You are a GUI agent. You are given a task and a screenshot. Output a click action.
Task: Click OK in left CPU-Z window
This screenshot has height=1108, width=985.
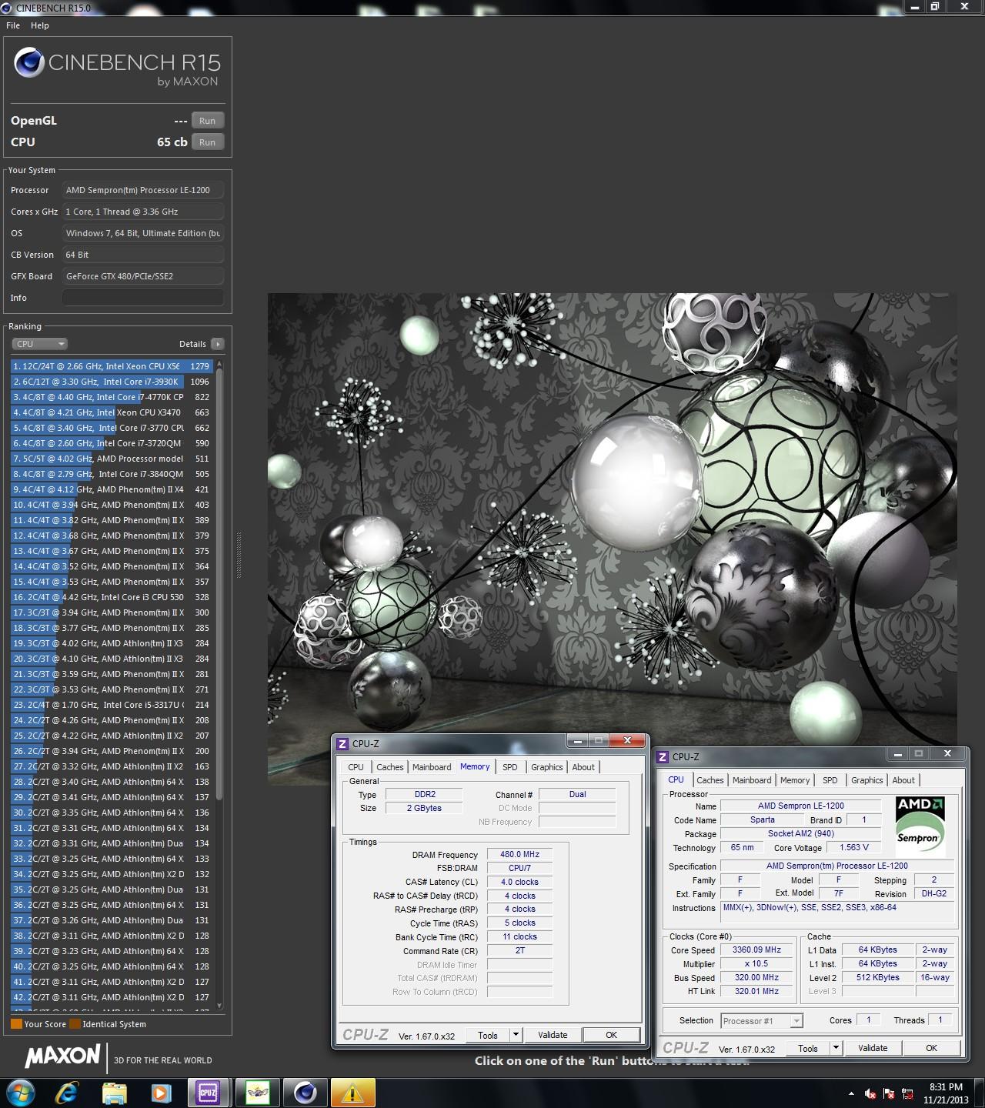click(611, 1035)
